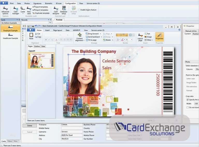The width and height of the screenshot is (199, 147).
Task: Insert a Text element
Action: (147, 34)
